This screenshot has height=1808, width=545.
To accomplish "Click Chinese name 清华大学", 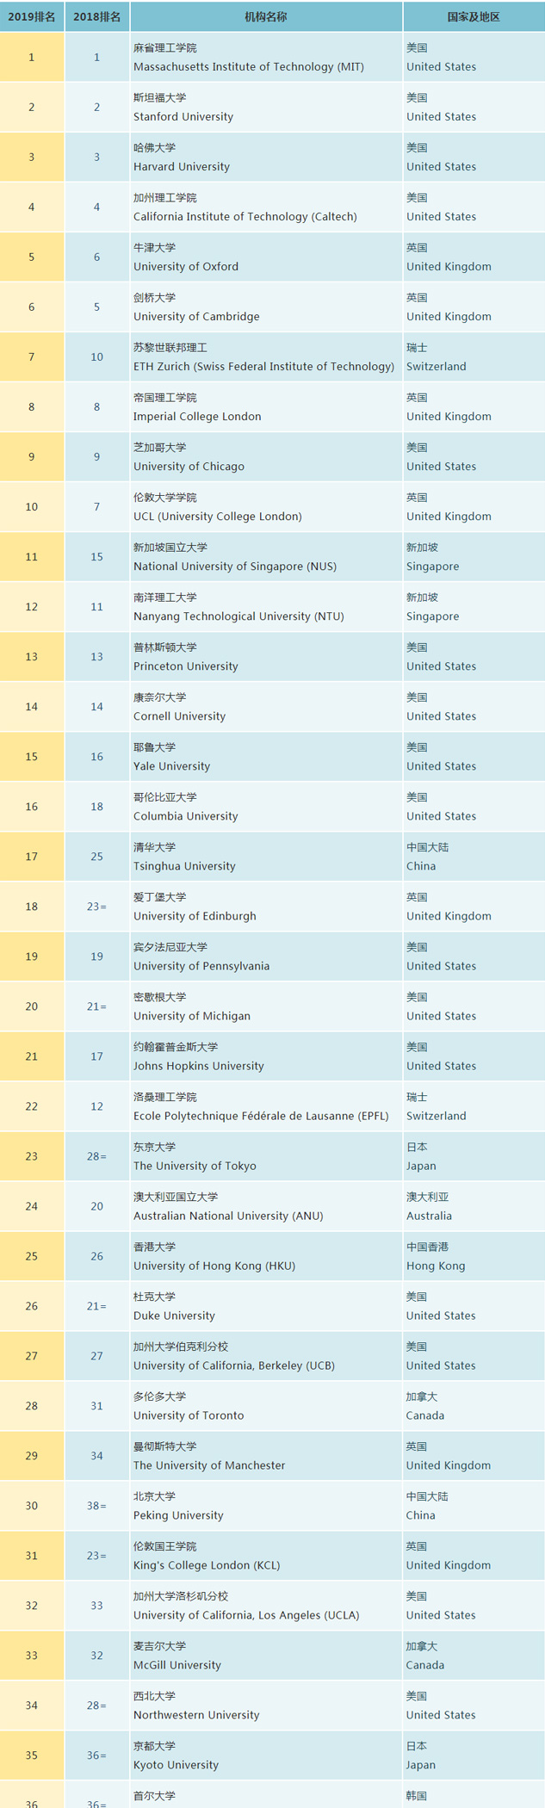I will tap(154, 847).
